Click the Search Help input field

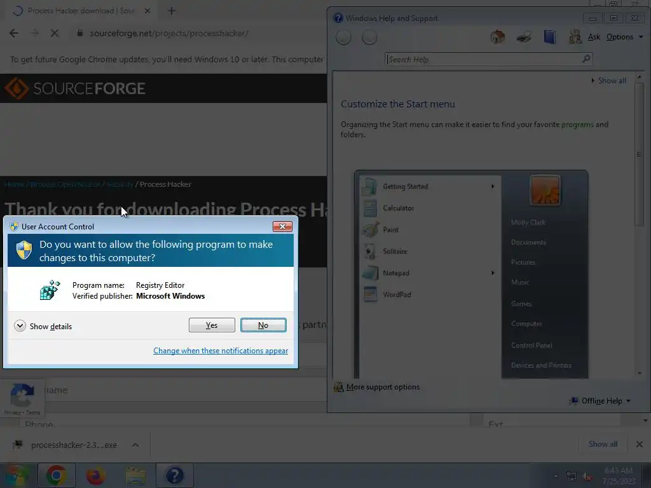(x=484, y=59)
